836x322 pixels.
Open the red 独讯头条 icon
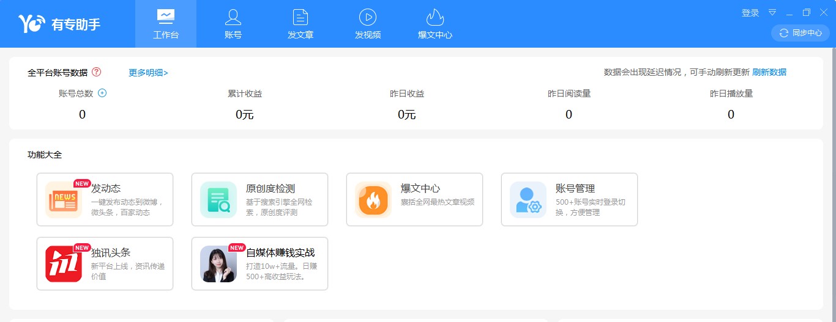pos(63,263)
